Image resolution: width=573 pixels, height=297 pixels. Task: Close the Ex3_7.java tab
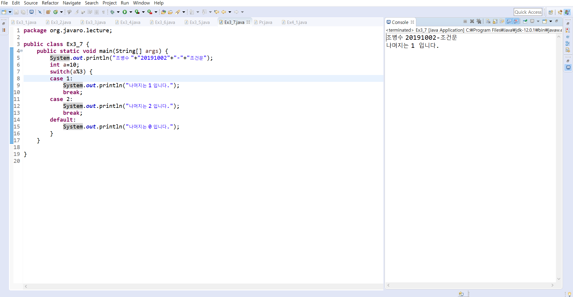tap(248, 22)
